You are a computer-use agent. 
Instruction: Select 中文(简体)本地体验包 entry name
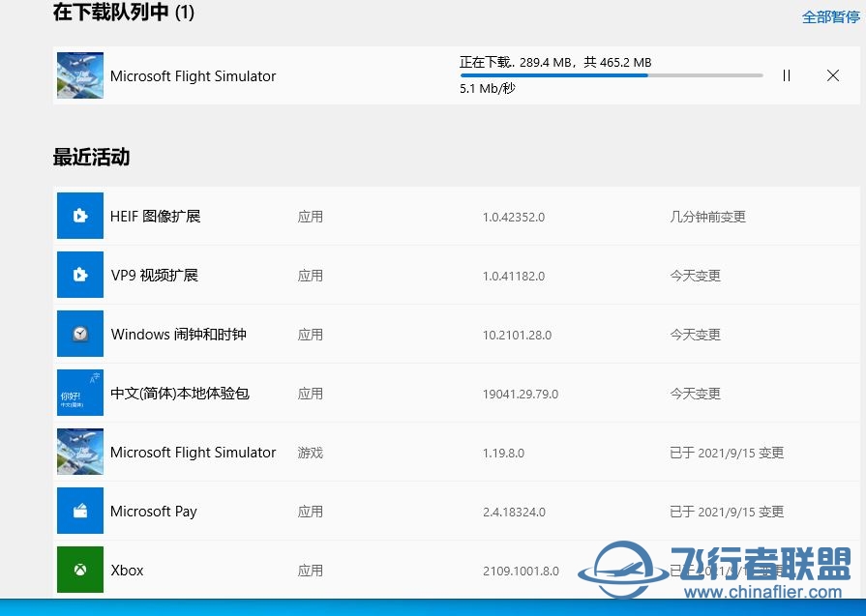(x=180, y=394)
